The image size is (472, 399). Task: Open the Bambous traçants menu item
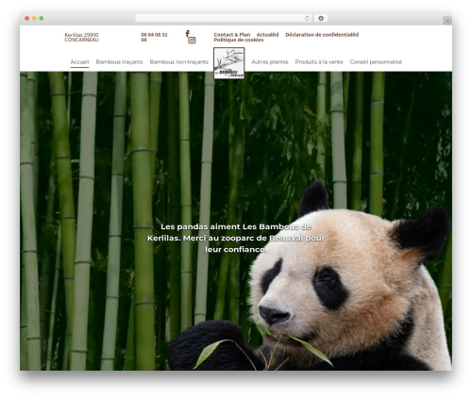coord(119,62)
